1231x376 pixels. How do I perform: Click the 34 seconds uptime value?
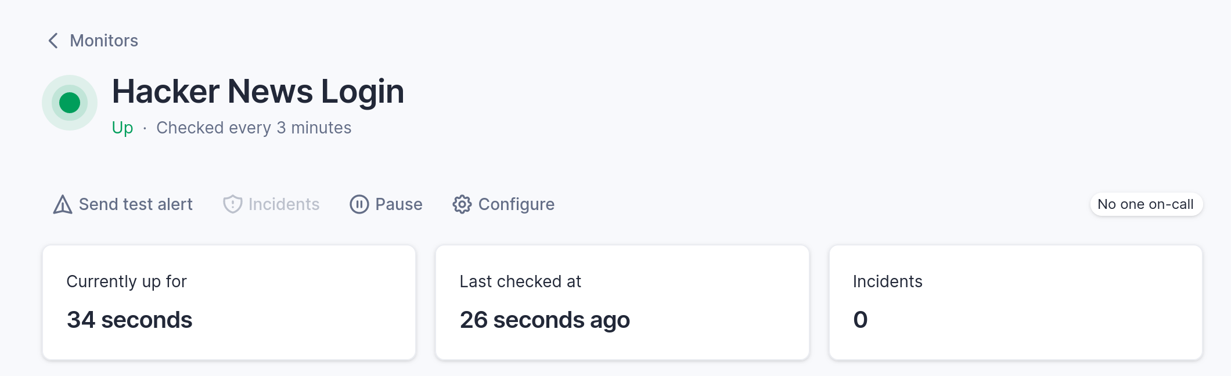[129, 320]
